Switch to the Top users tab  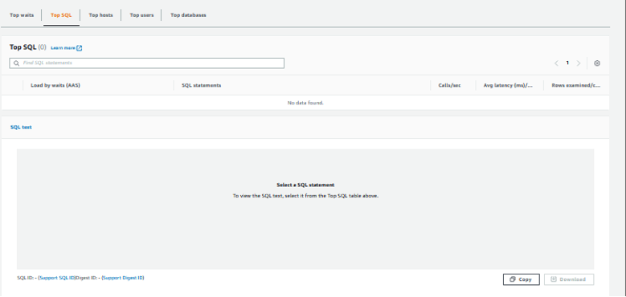(x=141, y=15)
